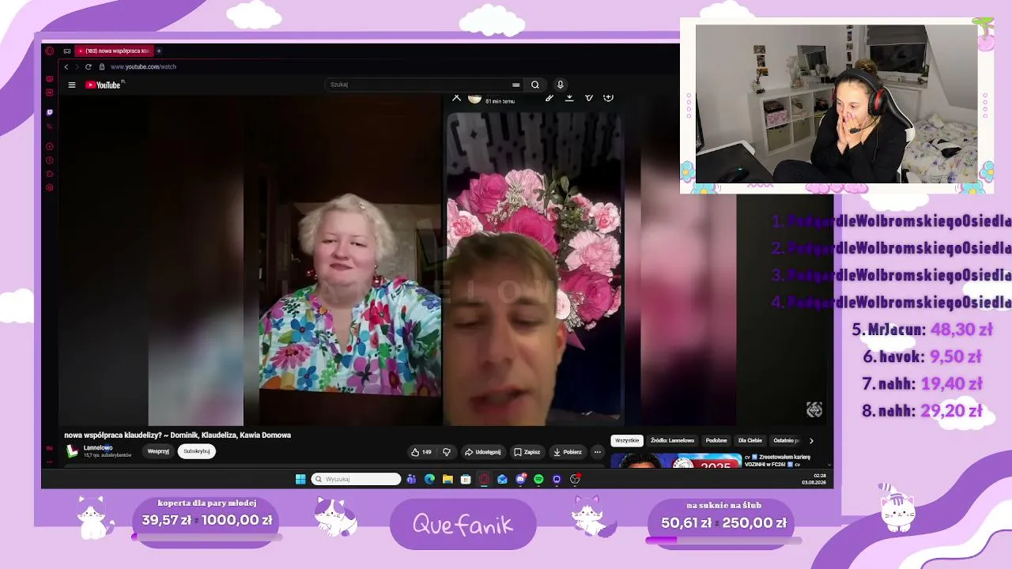
Task: Open the Opera GX menu logo
Action: pos(50,51)
